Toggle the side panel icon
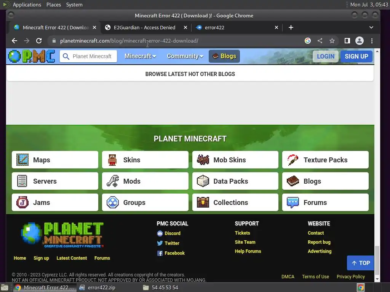Image resolution: width=390 pixels, height=292 pixels. (347, 41)
